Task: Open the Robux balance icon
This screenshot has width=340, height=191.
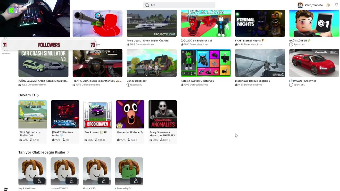Action: 328,5
